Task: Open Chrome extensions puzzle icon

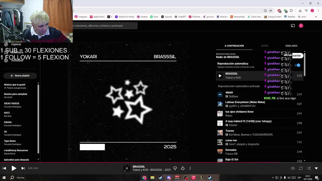Action: tap(291, 11)
